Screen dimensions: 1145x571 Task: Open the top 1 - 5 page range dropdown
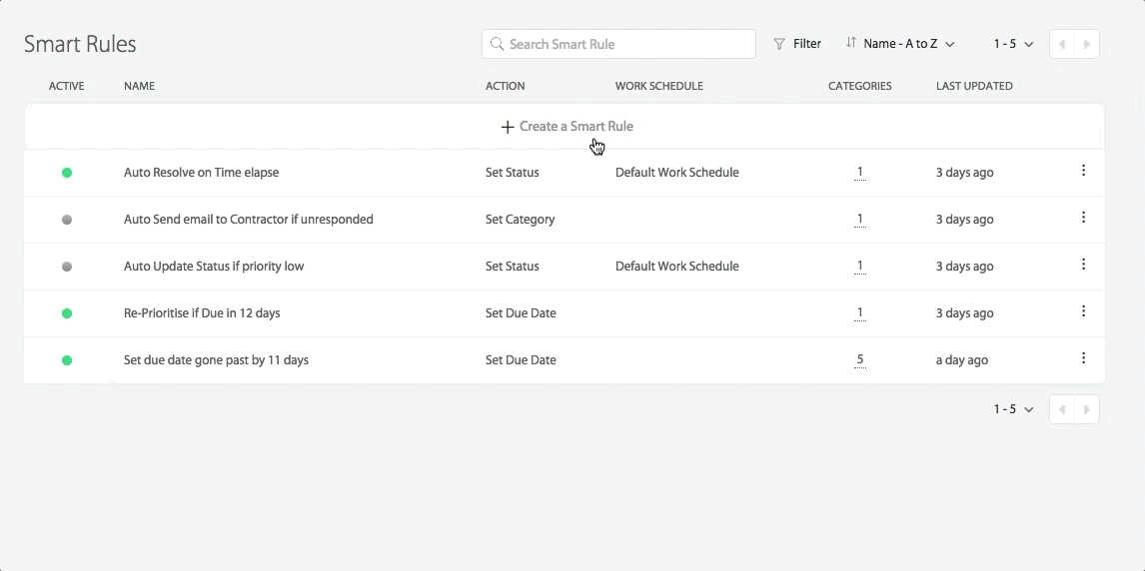click(x=1013, y=44)
